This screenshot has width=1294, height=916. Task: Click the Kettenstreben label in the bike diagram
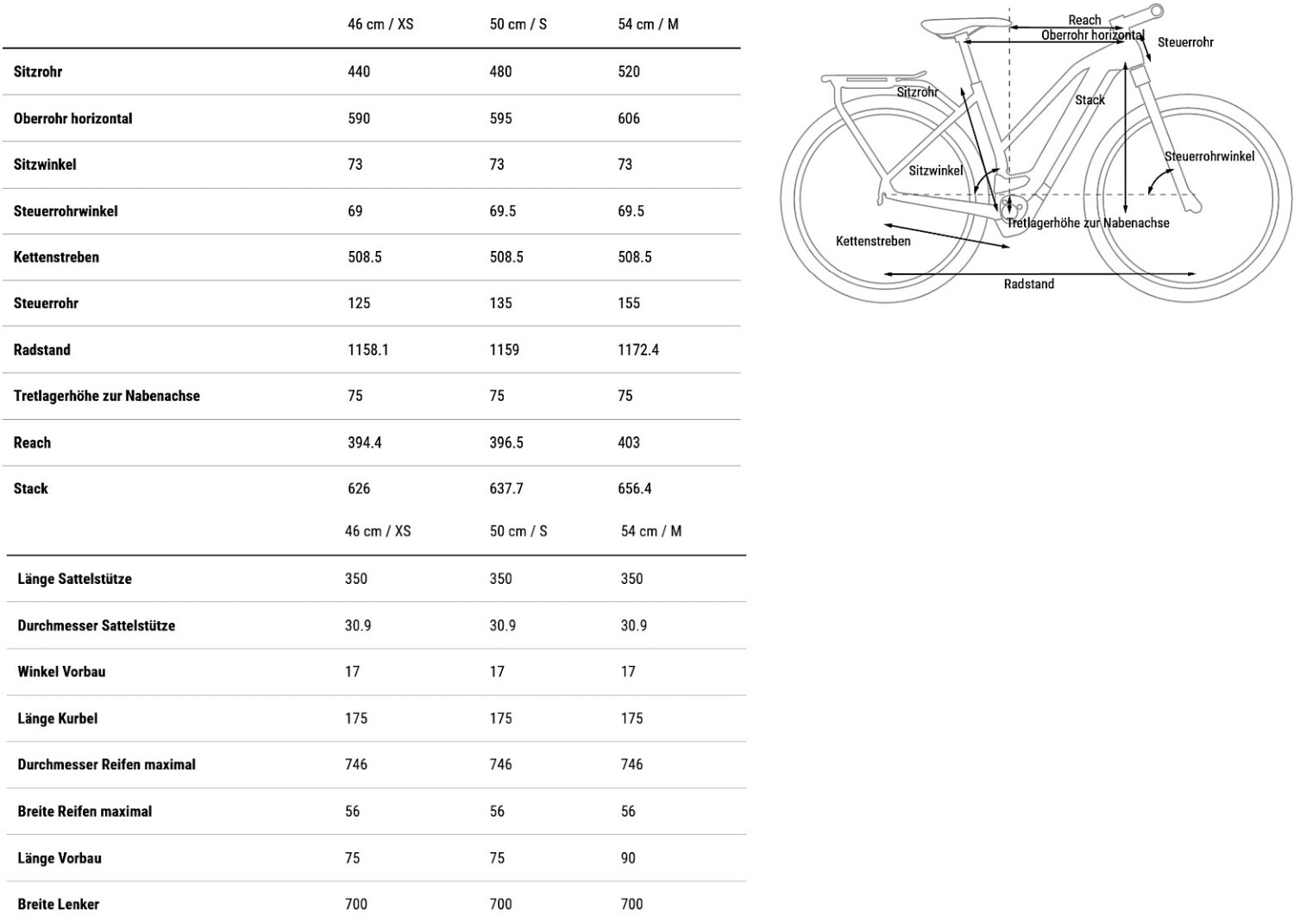(x=873, y=241)
